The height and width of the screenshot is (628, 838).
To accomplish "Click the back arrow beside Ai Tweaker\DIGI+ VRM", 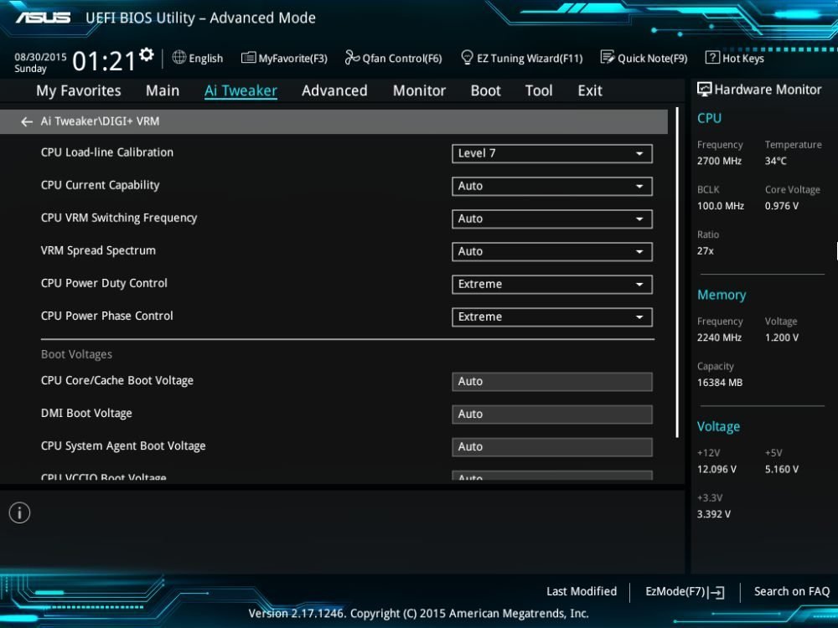I will [x=26, y=122].
